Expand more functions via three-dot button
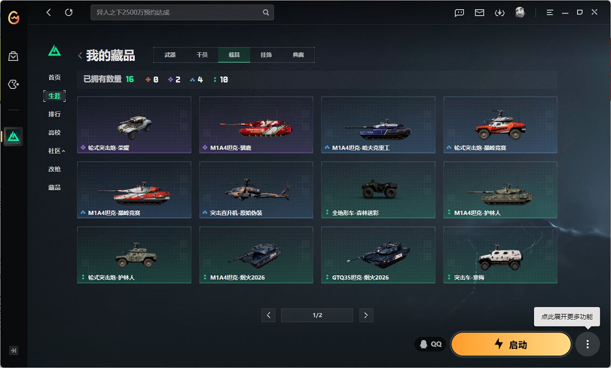This screenshot has width=611, height=368. point(587,344)
